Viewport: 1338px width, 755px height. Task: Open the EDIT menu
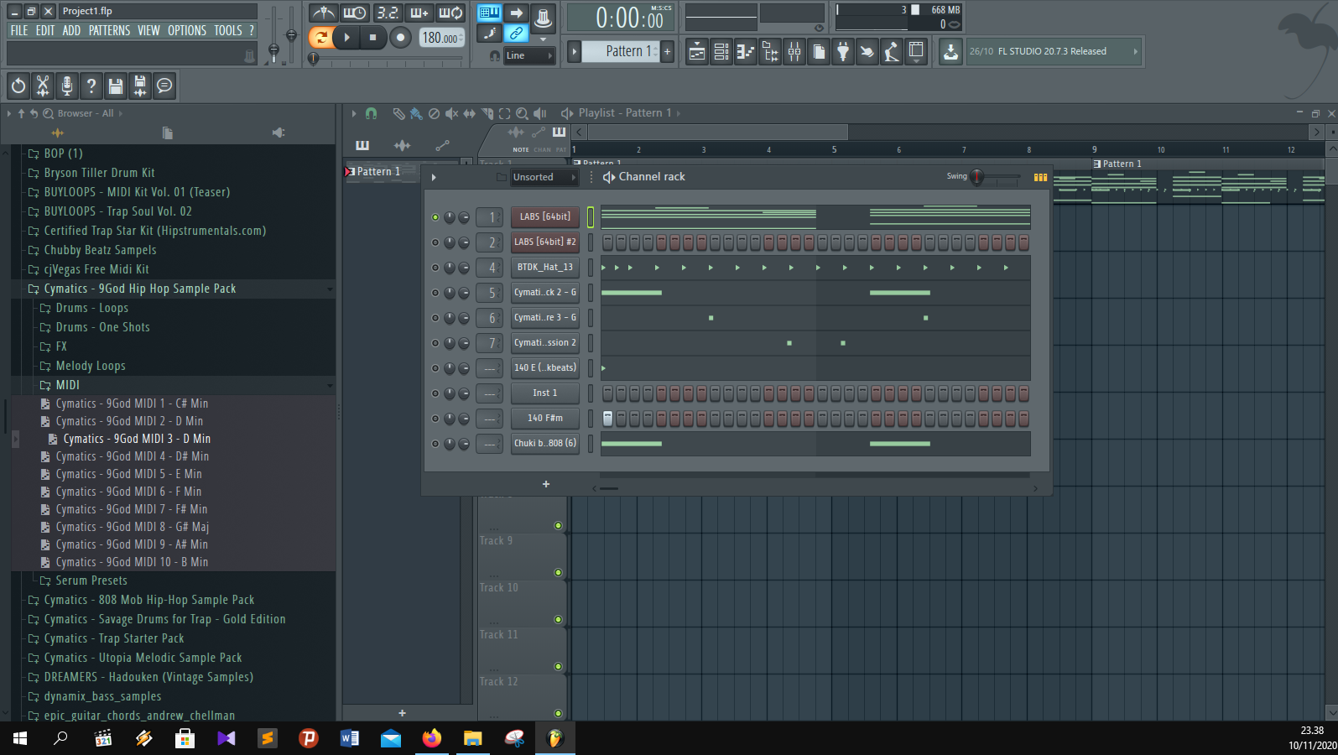pos(45,30)
